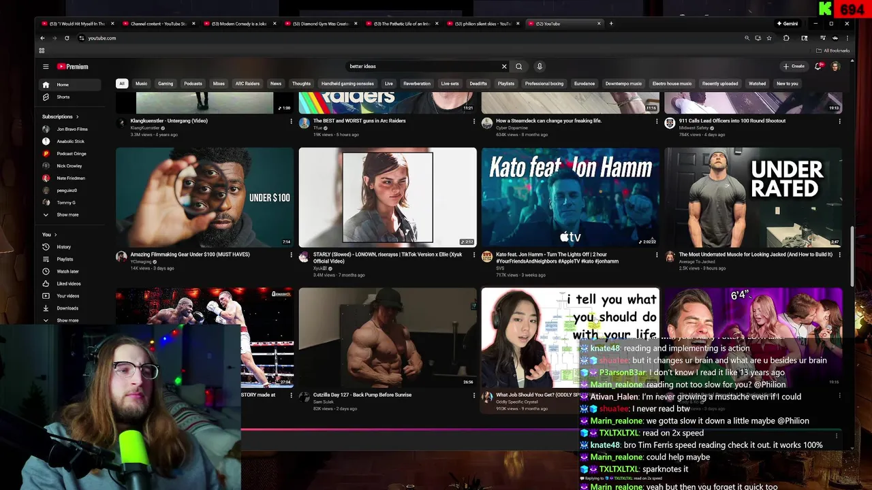Open Shorts from the sidebar
Image resolution: width=872 pixels, height=490 pixels.
click(x=70, y=97)
